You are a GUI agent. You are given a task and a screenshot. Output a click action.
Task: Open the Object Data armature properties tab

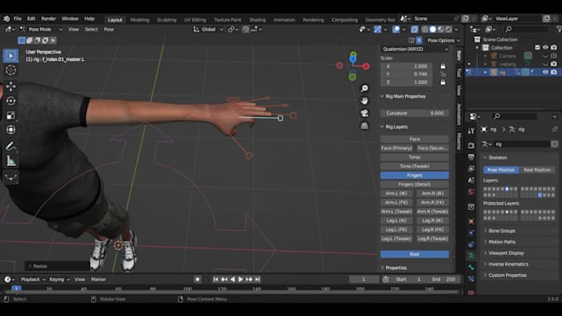(471, 256)
